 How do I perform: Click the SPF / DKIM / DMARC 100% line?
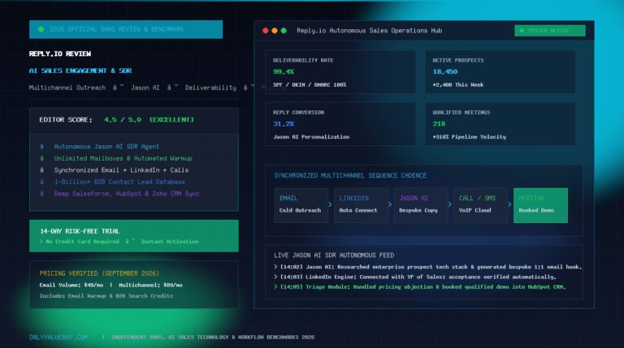pyautogui.click(x=310, y=84)
